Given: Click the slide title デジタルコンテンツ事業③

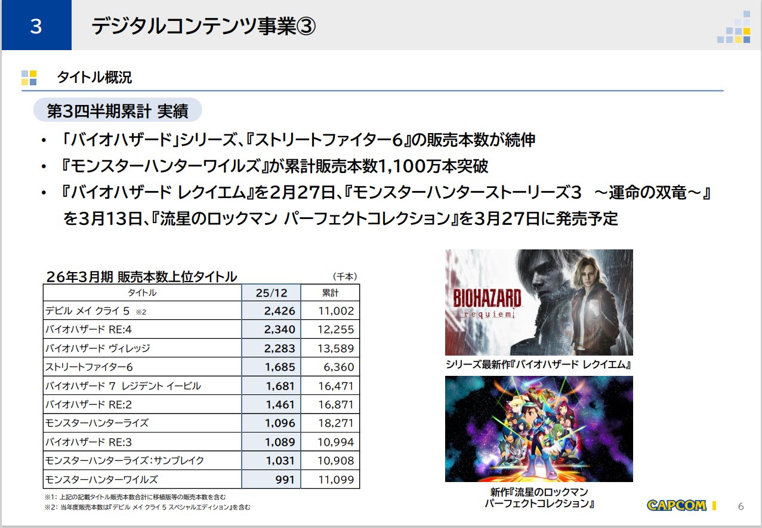Looking at the screenshot, I should coord(203,27).
